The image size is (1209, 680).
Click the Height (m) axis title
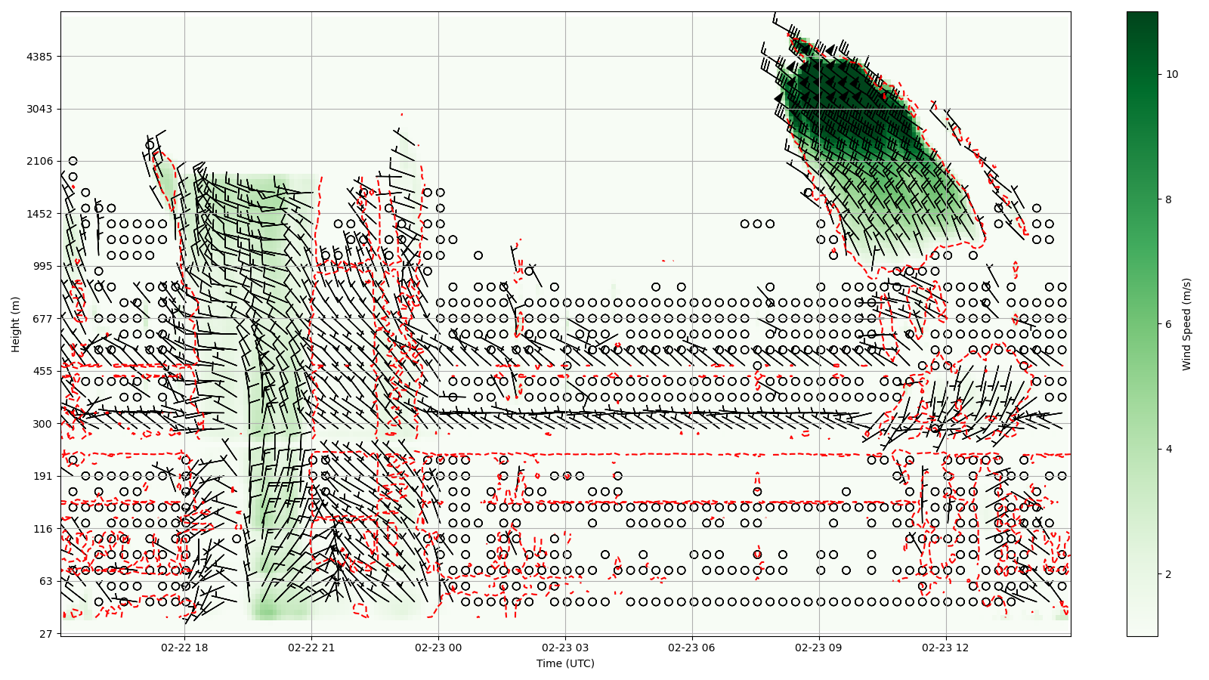[x=16, y=324]
